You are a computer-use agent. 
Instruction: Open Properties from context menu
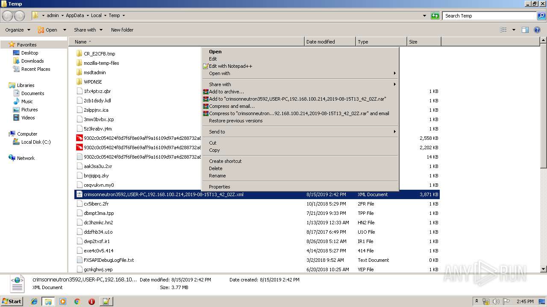pyautogui.click(x=300, y=187)
